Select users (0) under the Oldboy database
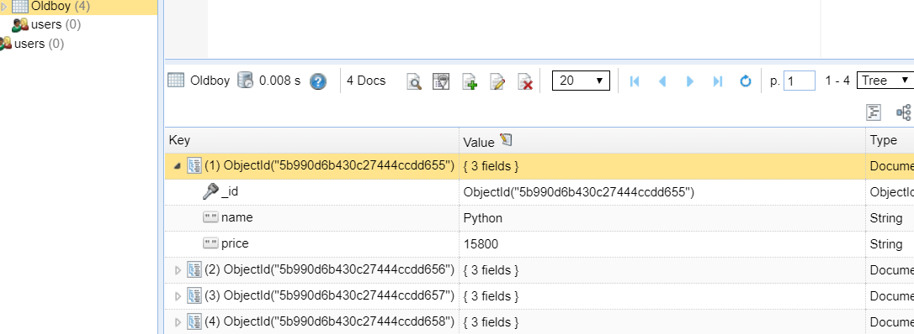The width and height of the screenshot is (914, 334). click(x=46, y=24)
